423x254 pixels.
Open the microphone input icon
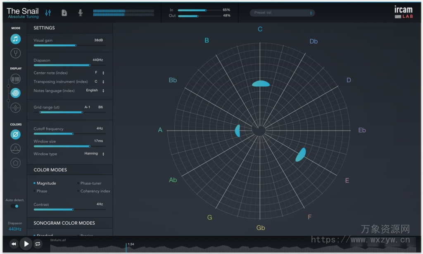point(80,13)
